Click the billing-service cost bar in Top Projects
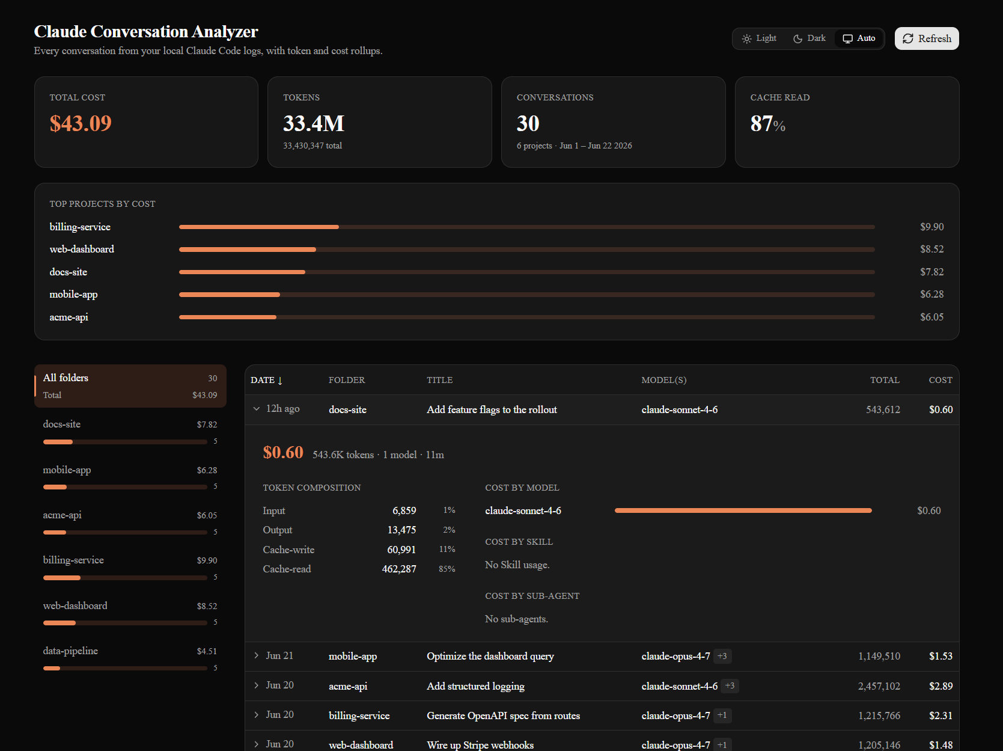Screen dimensions: 1003x751 (x=527, y=227)
